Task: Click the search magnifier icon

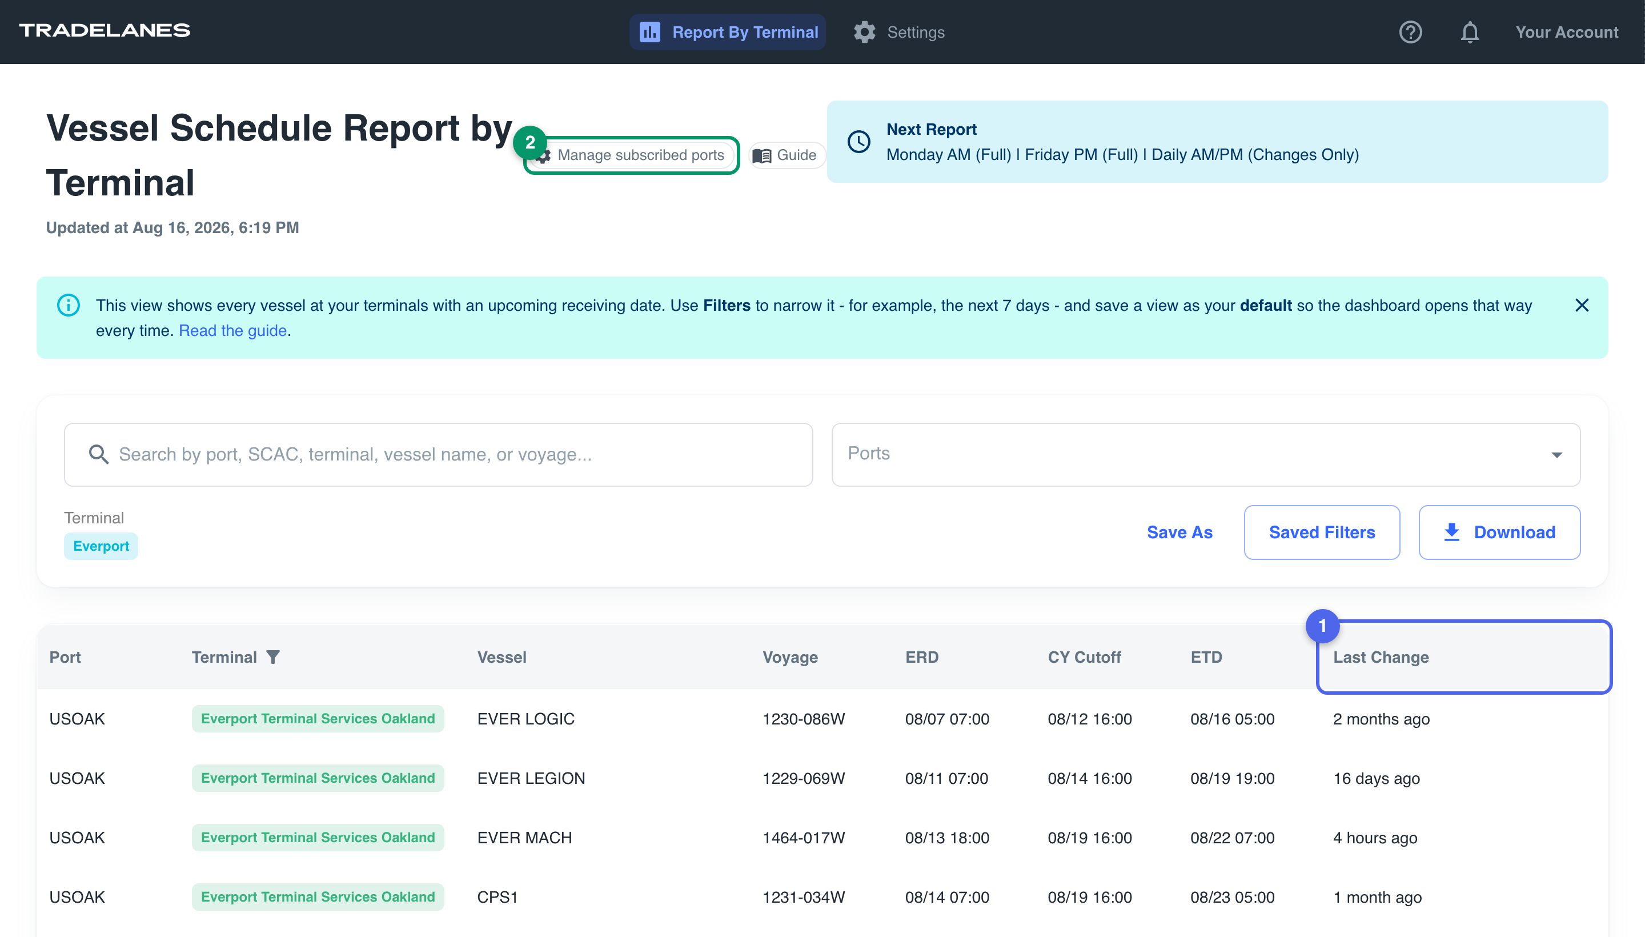Action: pyautogui.click(x=98, y=454)
